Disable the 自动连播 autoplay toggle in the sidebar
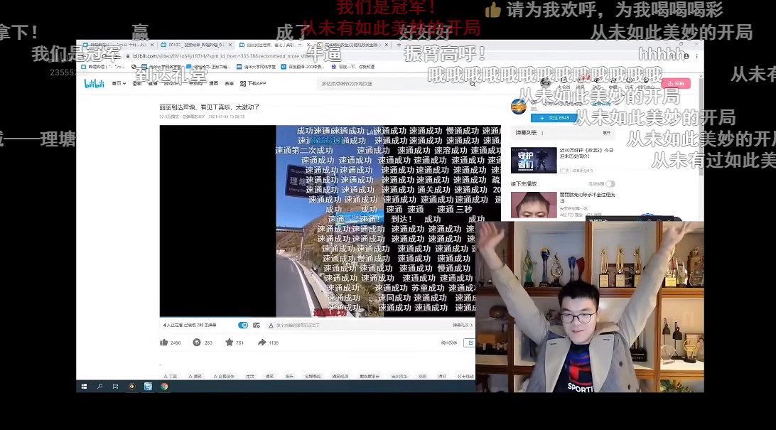This screenshot has width=776, height=430. [610, 184]
